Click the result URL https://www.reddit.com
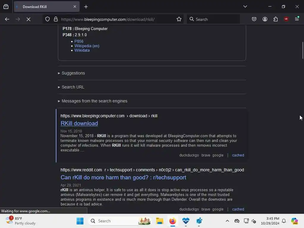304x228 pixels. click(81, 170)
